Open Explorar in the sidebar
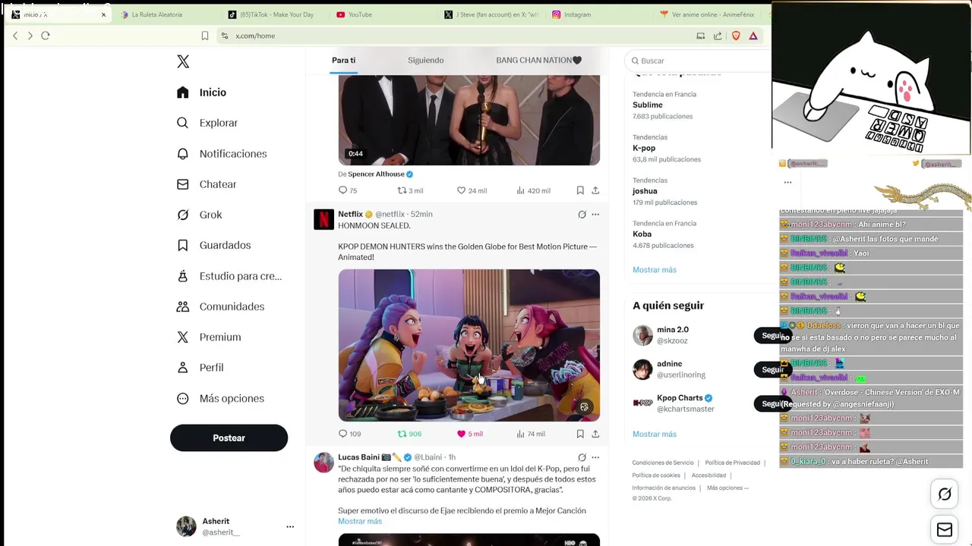This screenshot has height=546, width=972. pyautogui.click(x=207, y=123)
